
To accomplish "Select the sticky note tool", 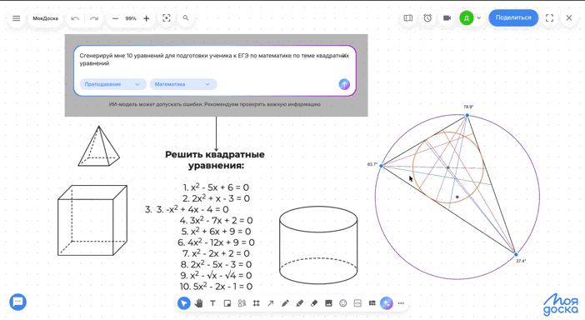I will pos(227,303).
